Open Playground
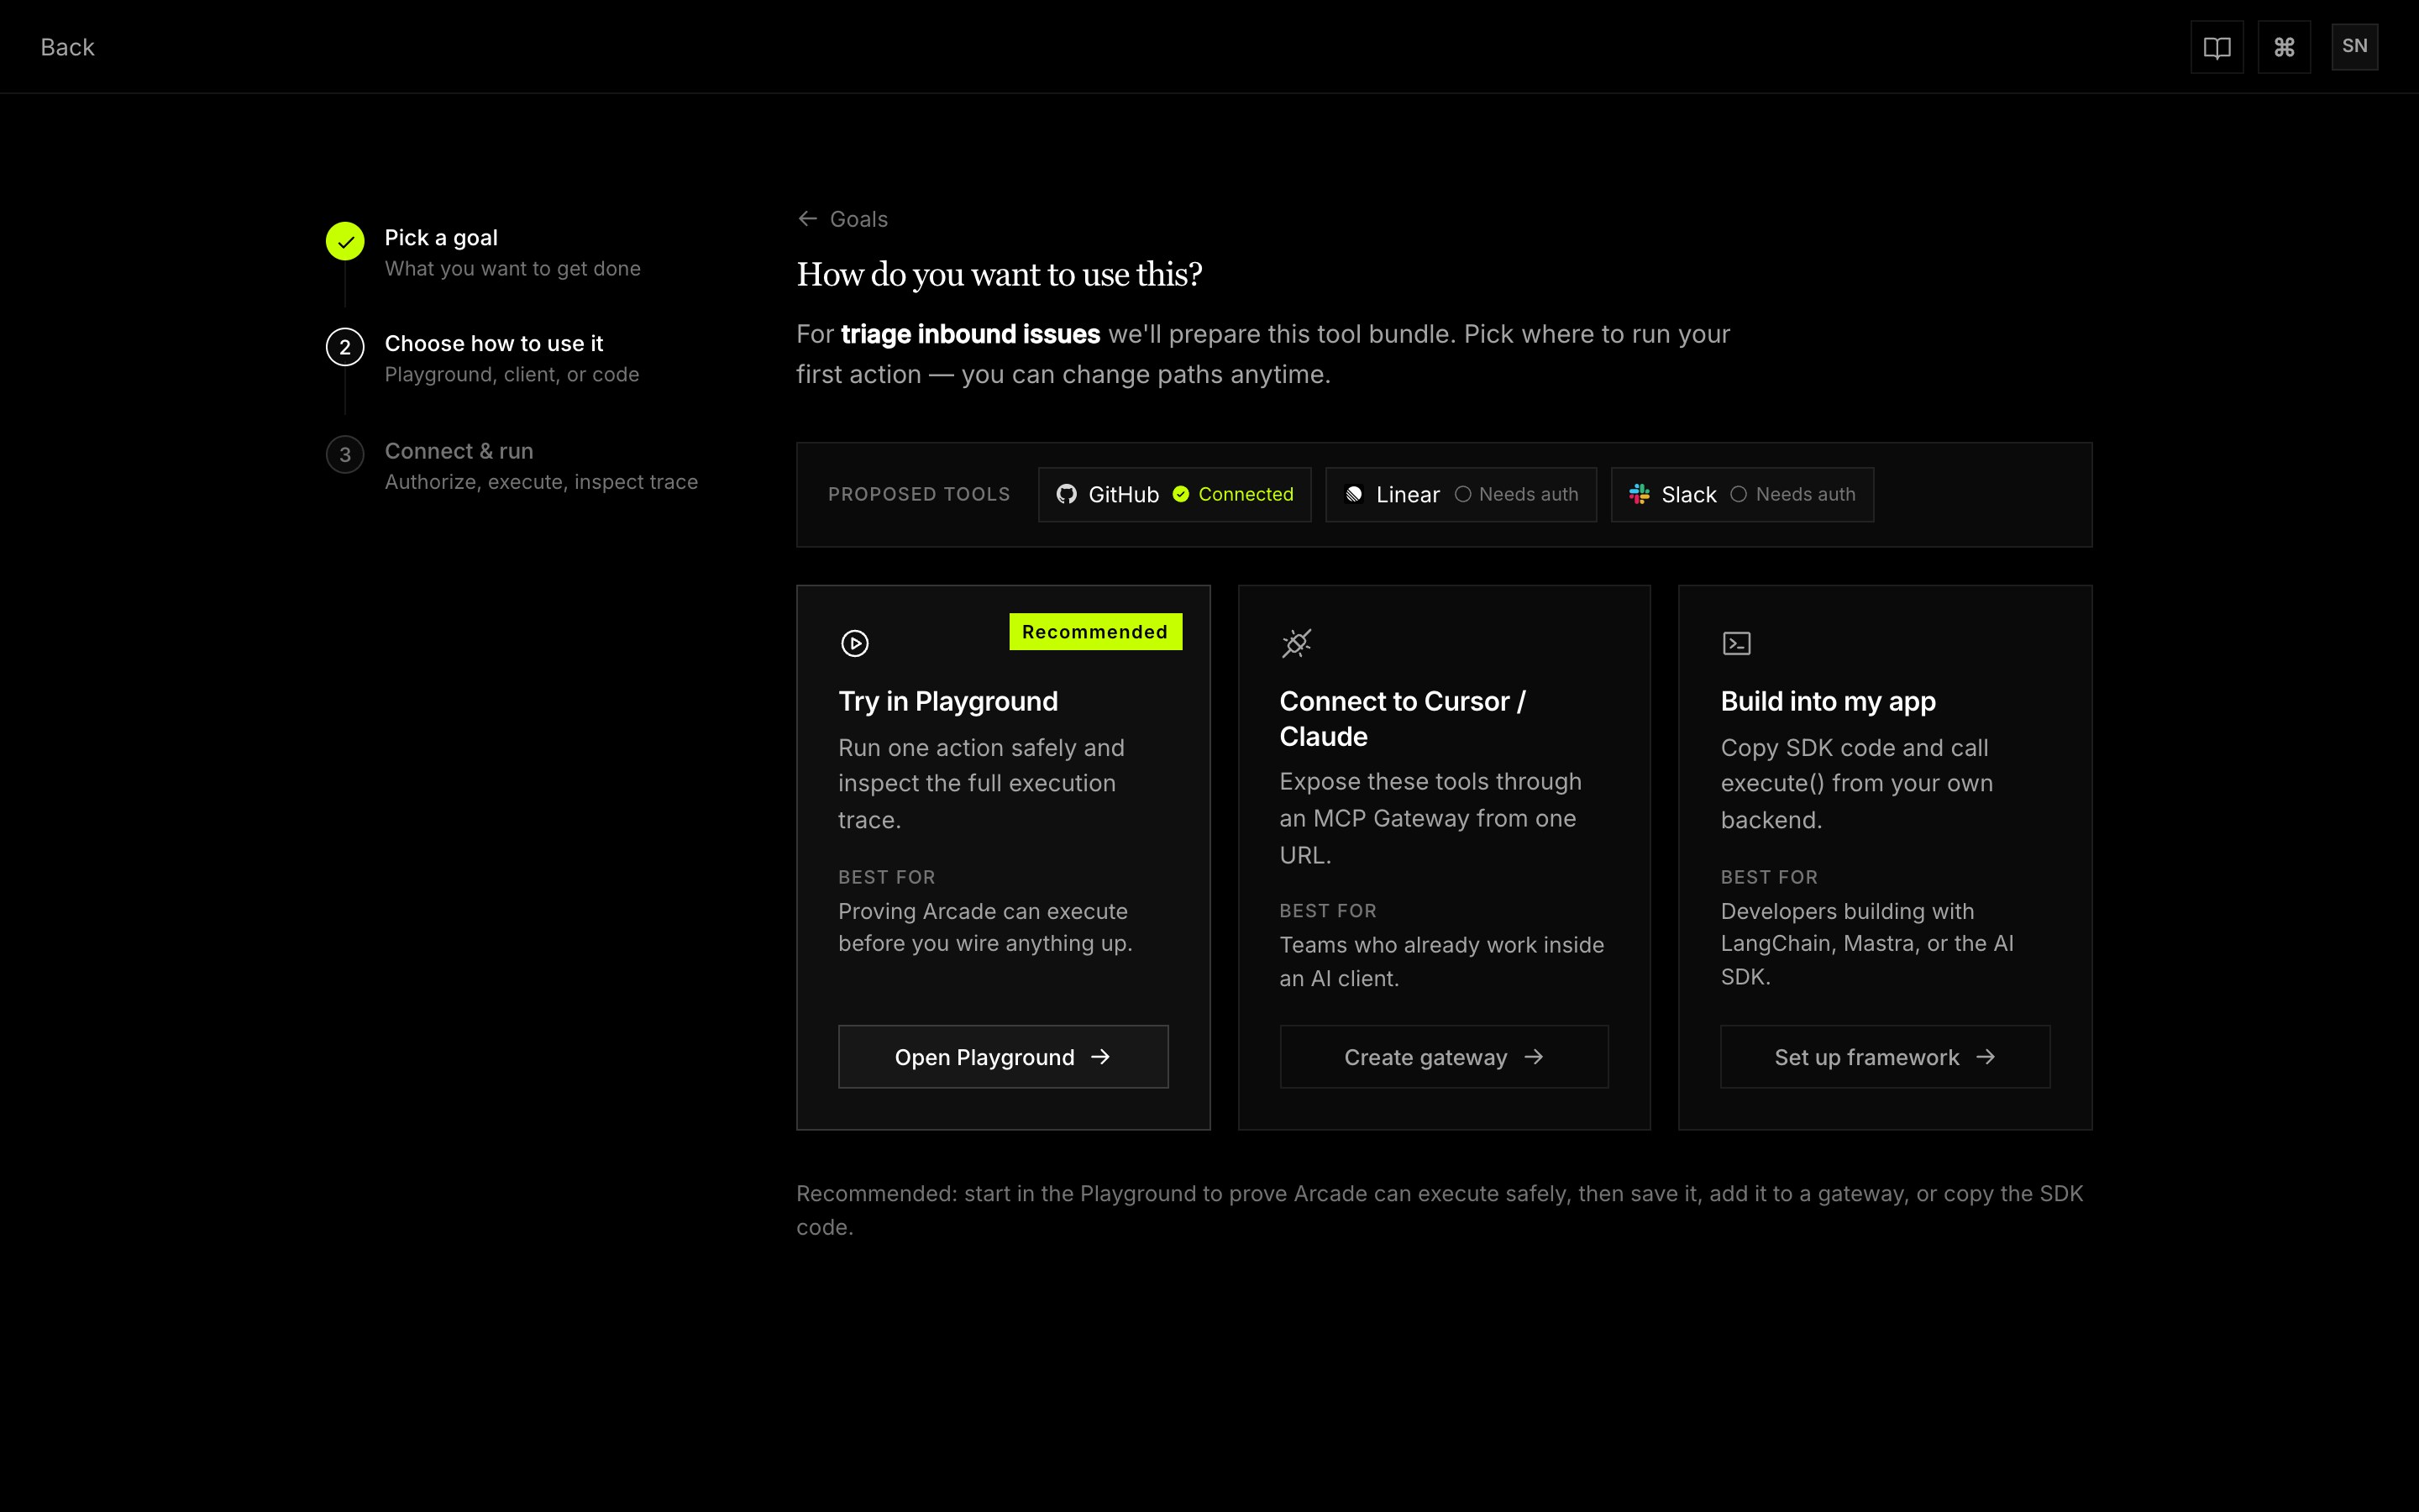Screen dimensions: 2419x1512 (1003, 1057)
